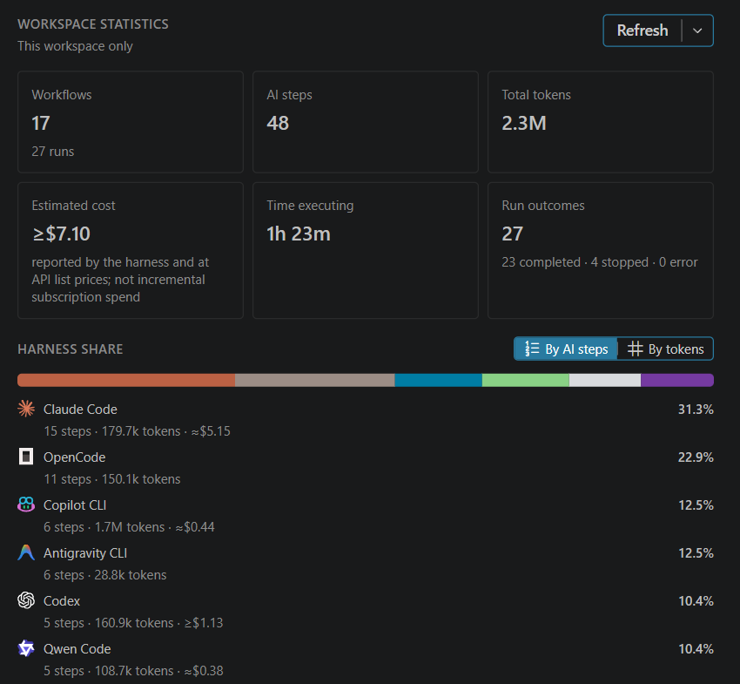This screenshot has width=740, height=684.
Task: Click the 'This workspace only' subtitle
Action: click(x=75, y=46)
